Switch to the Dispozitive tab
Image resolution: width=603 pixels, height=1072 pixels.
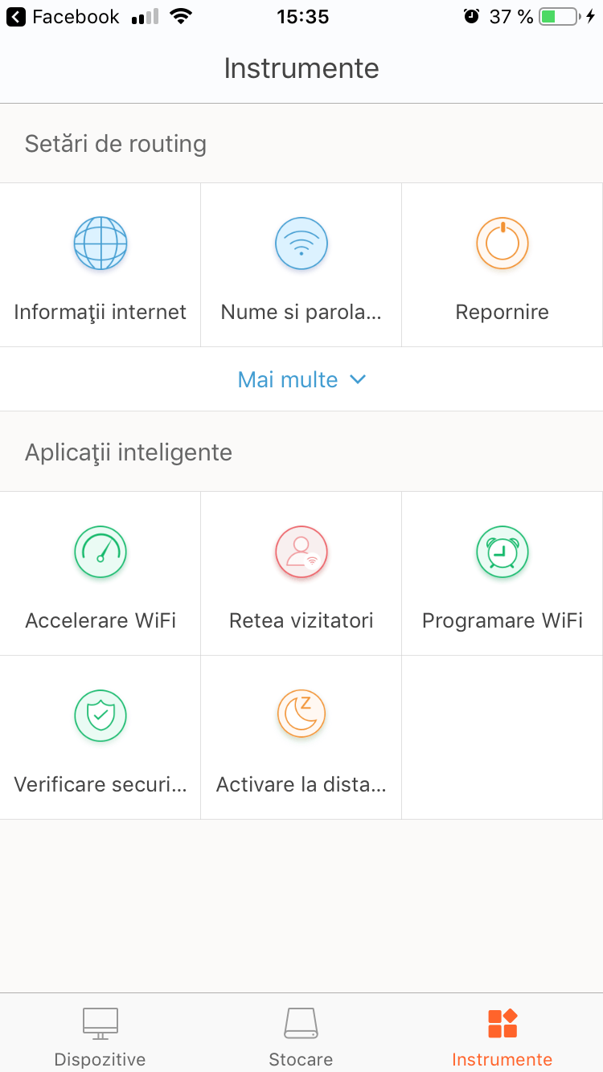(x=100, y=1037)
